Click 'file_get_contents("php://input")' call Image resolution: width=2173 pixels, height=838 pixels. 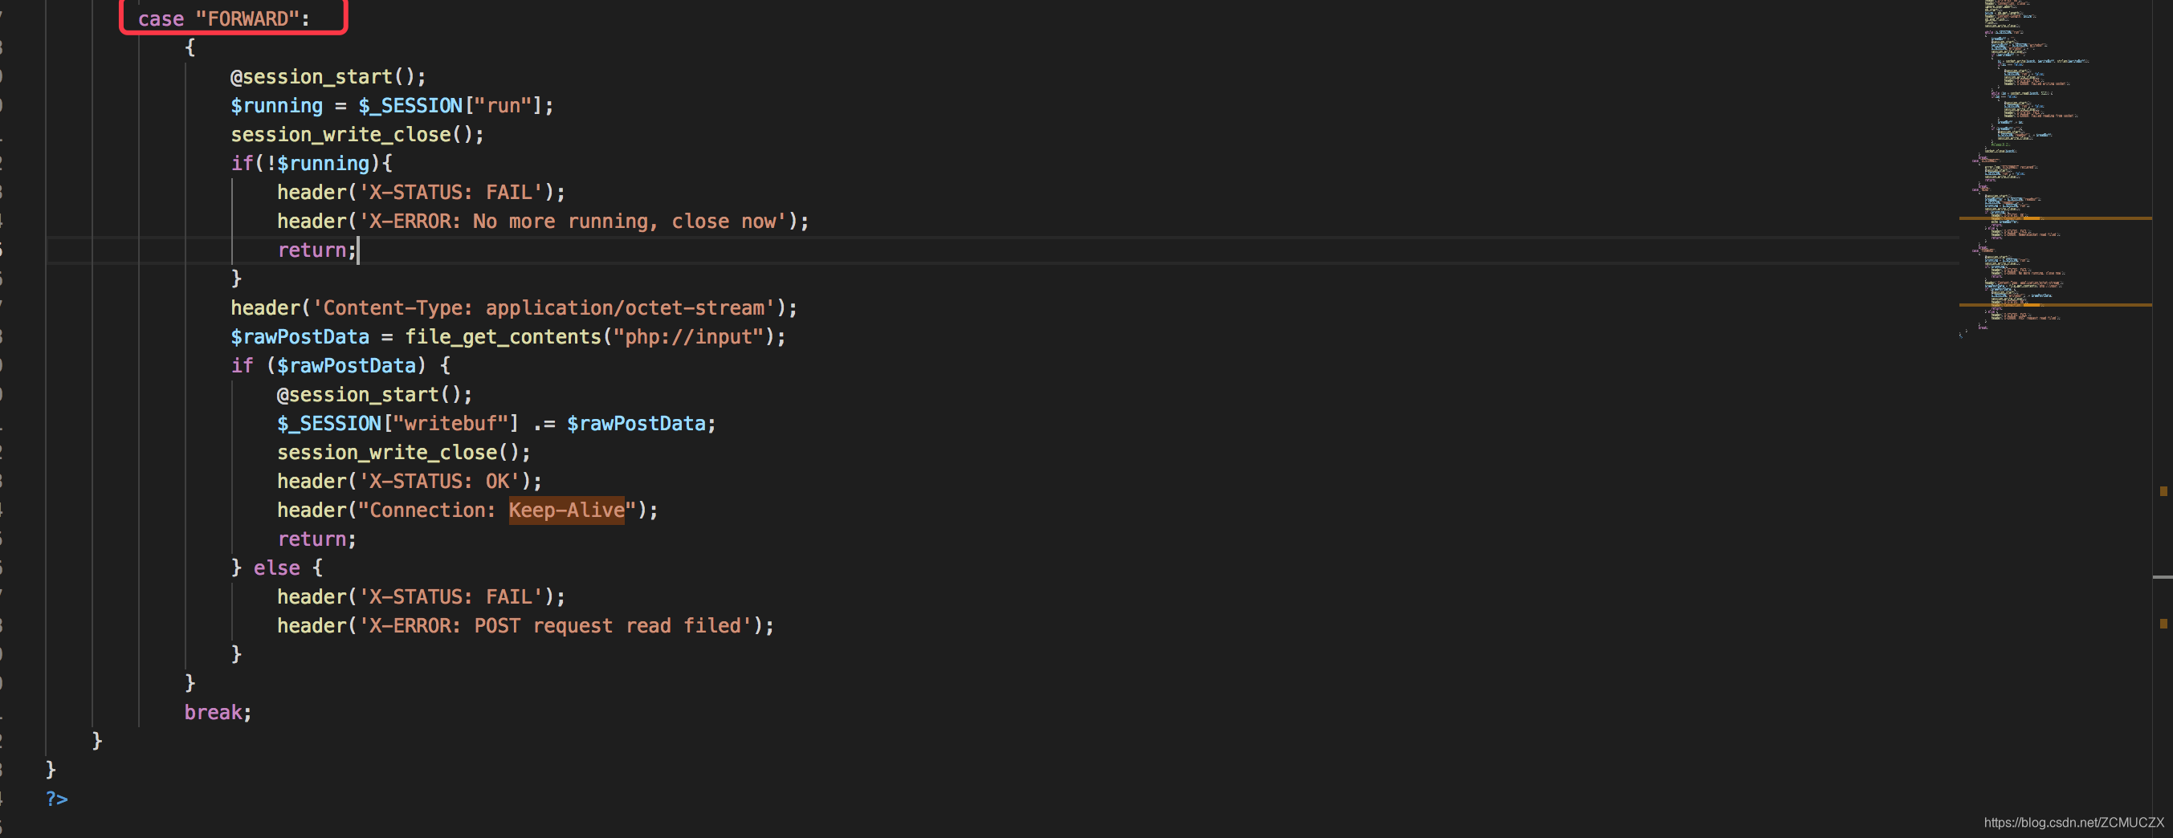589,336
